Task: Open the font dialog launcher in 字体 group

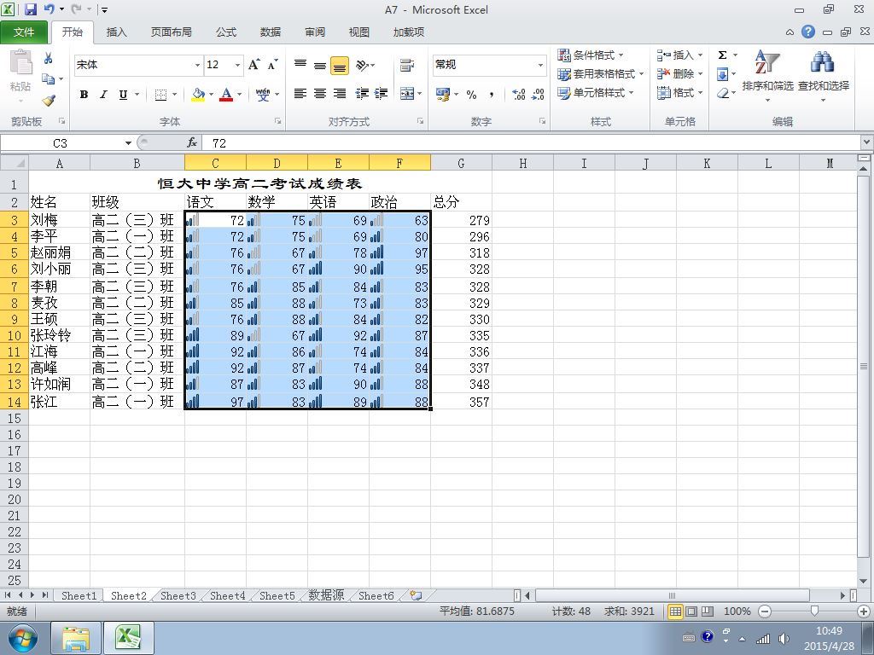Action: click(x=277, y=121)
